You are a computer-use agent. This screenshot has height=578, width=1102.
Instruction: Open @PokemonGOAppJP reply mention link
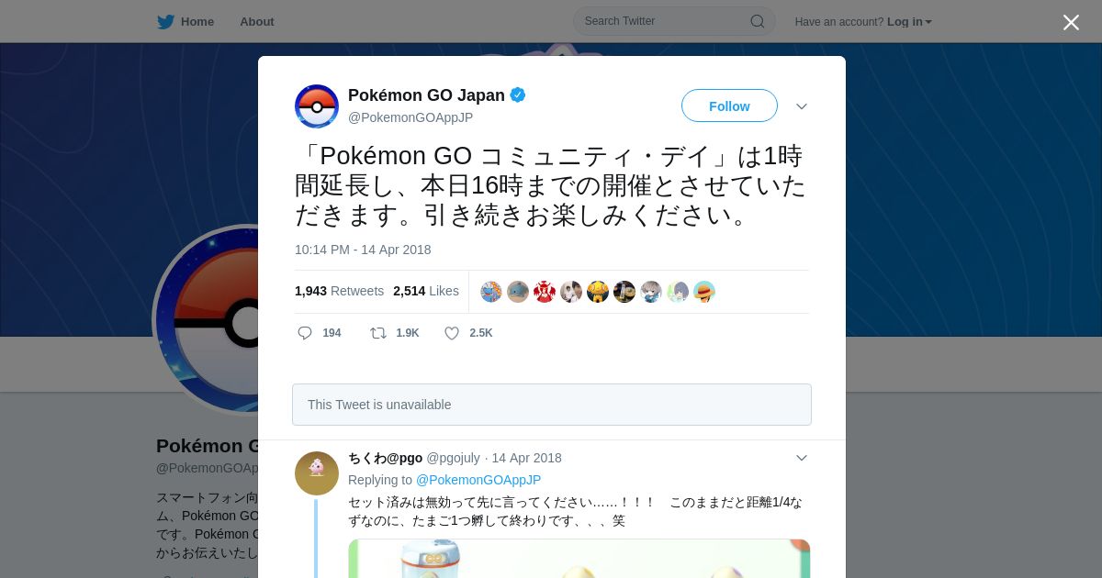pos(478,480)
